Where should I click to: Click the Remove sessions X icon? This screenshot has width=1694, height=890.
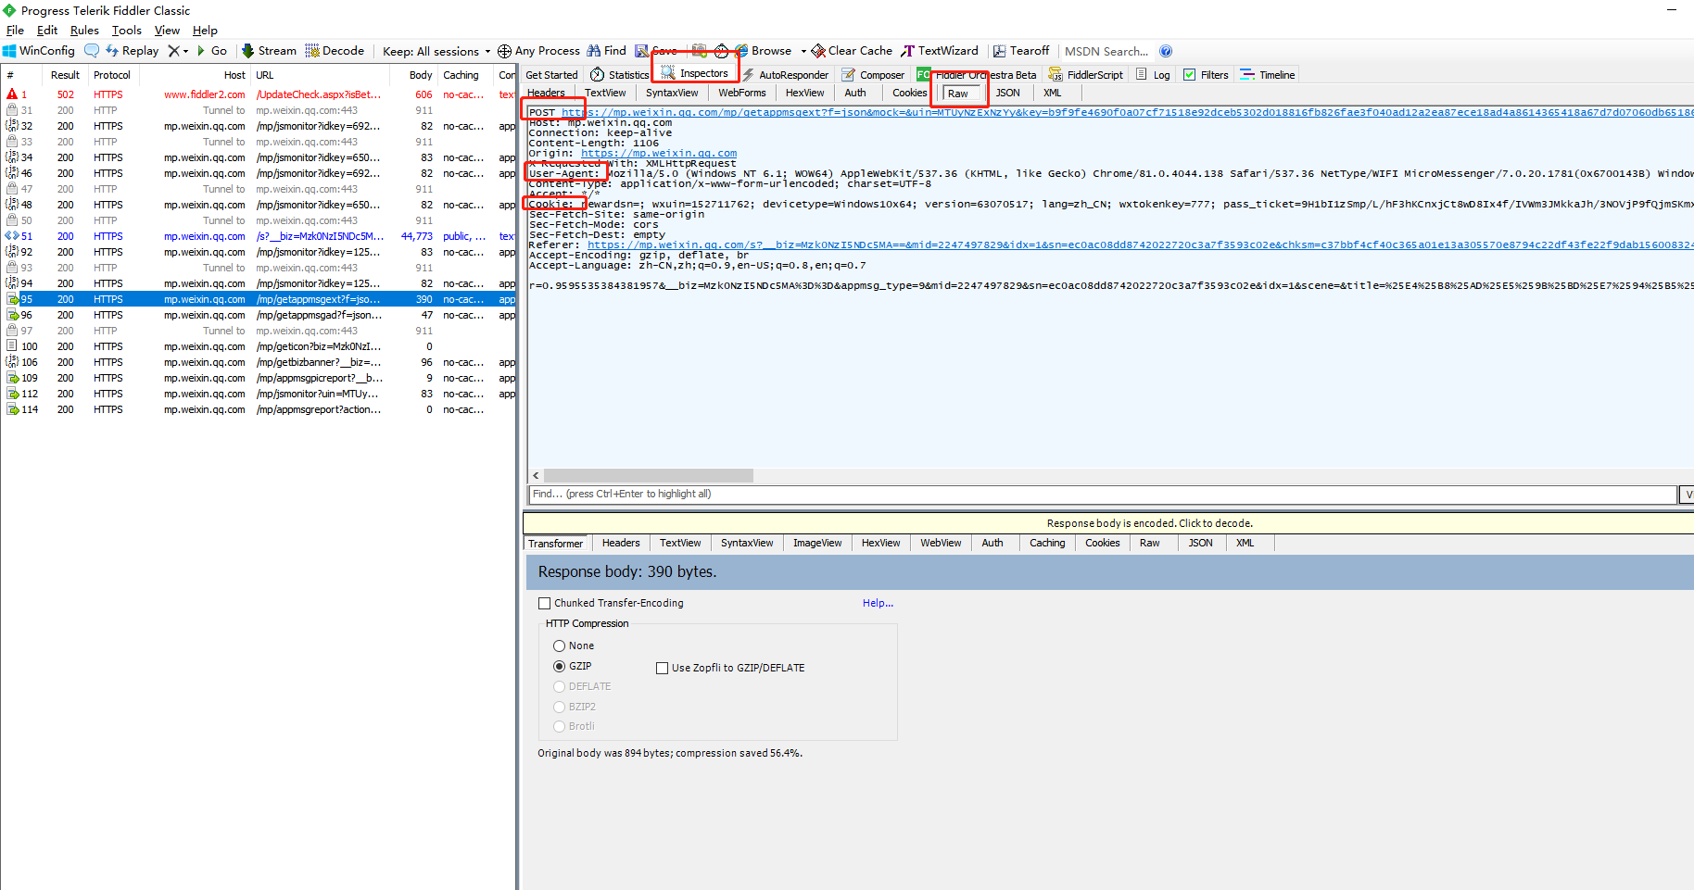pos(173,51)
